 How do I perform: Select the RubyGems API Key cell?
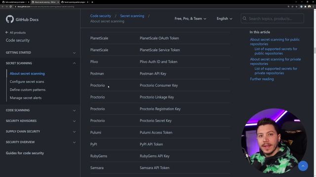pyautogui.click(x=155, y=156)
